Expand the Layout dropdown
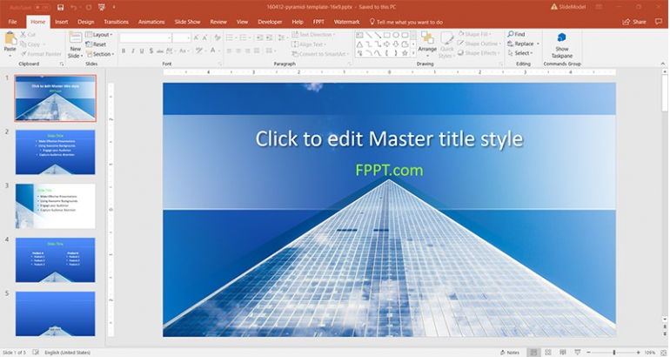 point(102,35)
